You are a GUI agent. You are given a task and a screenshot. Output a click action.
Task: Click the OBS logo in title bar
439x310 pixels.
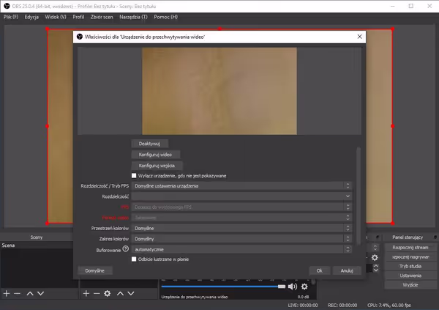(7, 6)
